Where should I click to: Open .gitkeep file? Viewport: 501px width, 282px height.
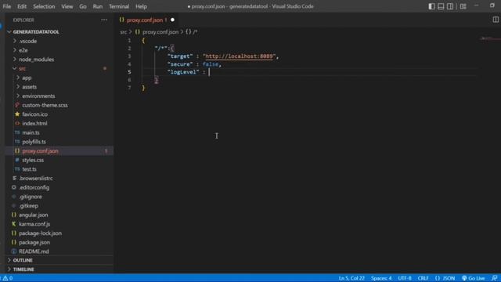pyautogui.click(x=28, y=205)
